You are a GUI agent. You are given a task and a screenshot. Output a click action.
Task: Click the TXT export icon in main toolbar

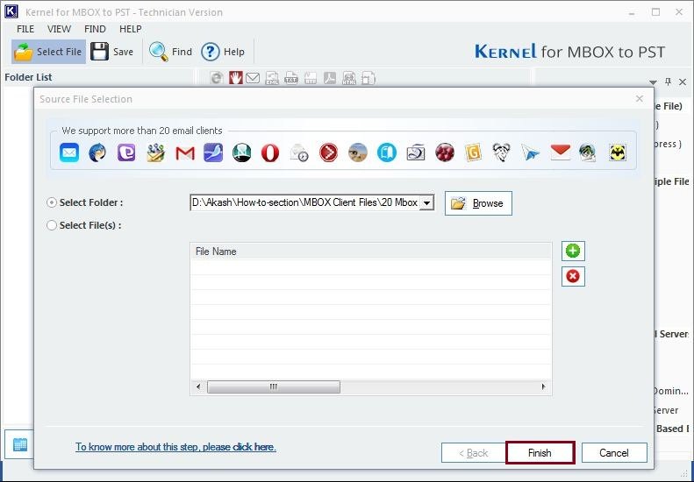pos(290,78)
